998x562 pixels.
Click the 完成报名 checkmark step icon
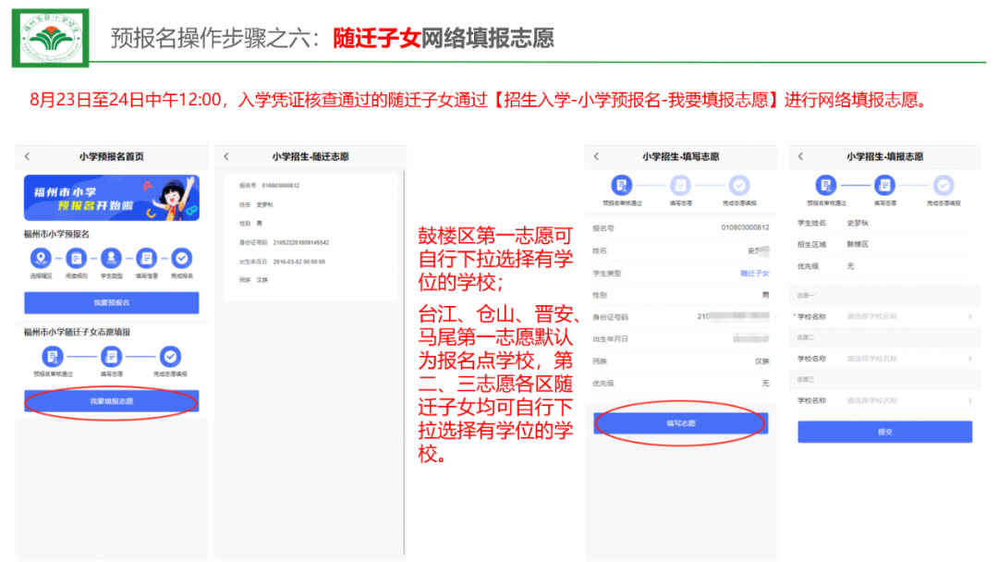click(183, 258)
